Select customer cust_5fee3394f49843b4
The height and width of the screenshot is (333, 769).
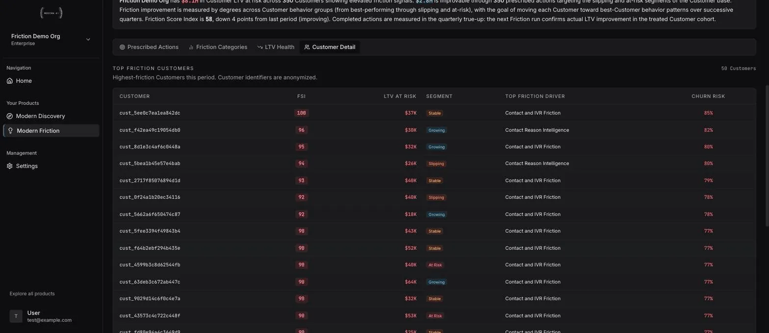(x=150, y=231)
